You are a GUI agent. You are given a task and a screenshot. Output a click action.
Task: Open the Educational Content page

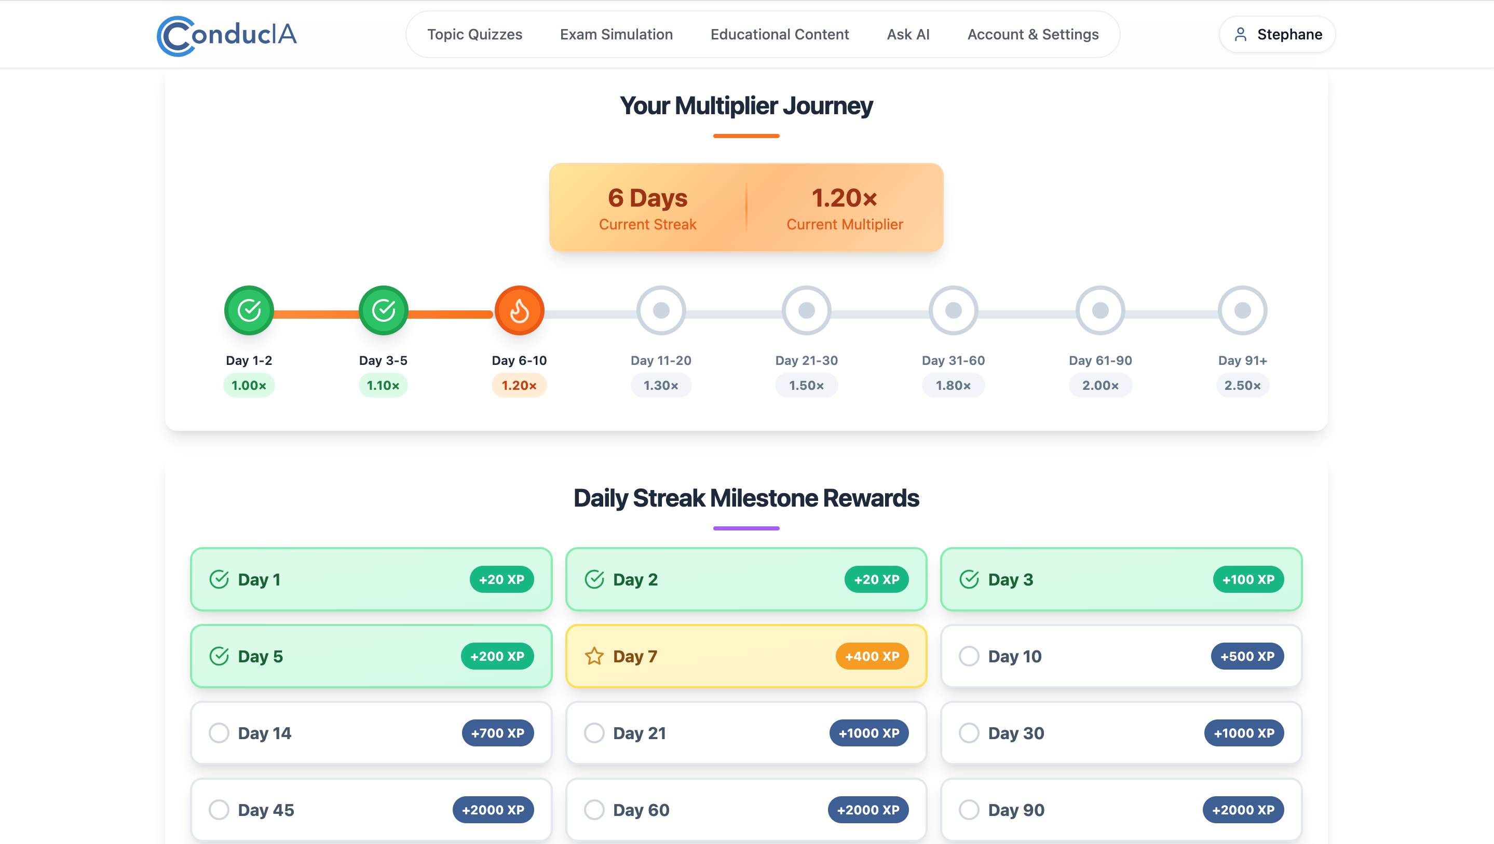click(780, 34)
